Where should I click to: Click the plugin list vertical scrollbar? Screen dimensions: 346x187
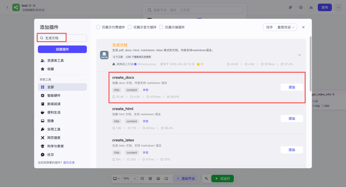(310, 64)
